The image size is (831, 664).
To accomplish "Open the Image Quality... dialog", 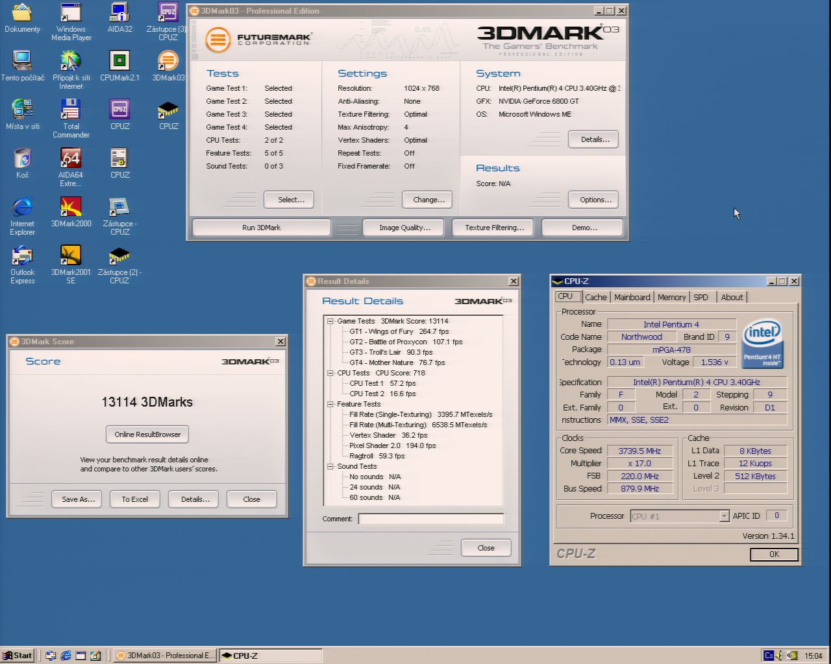I will click(404, 228).
